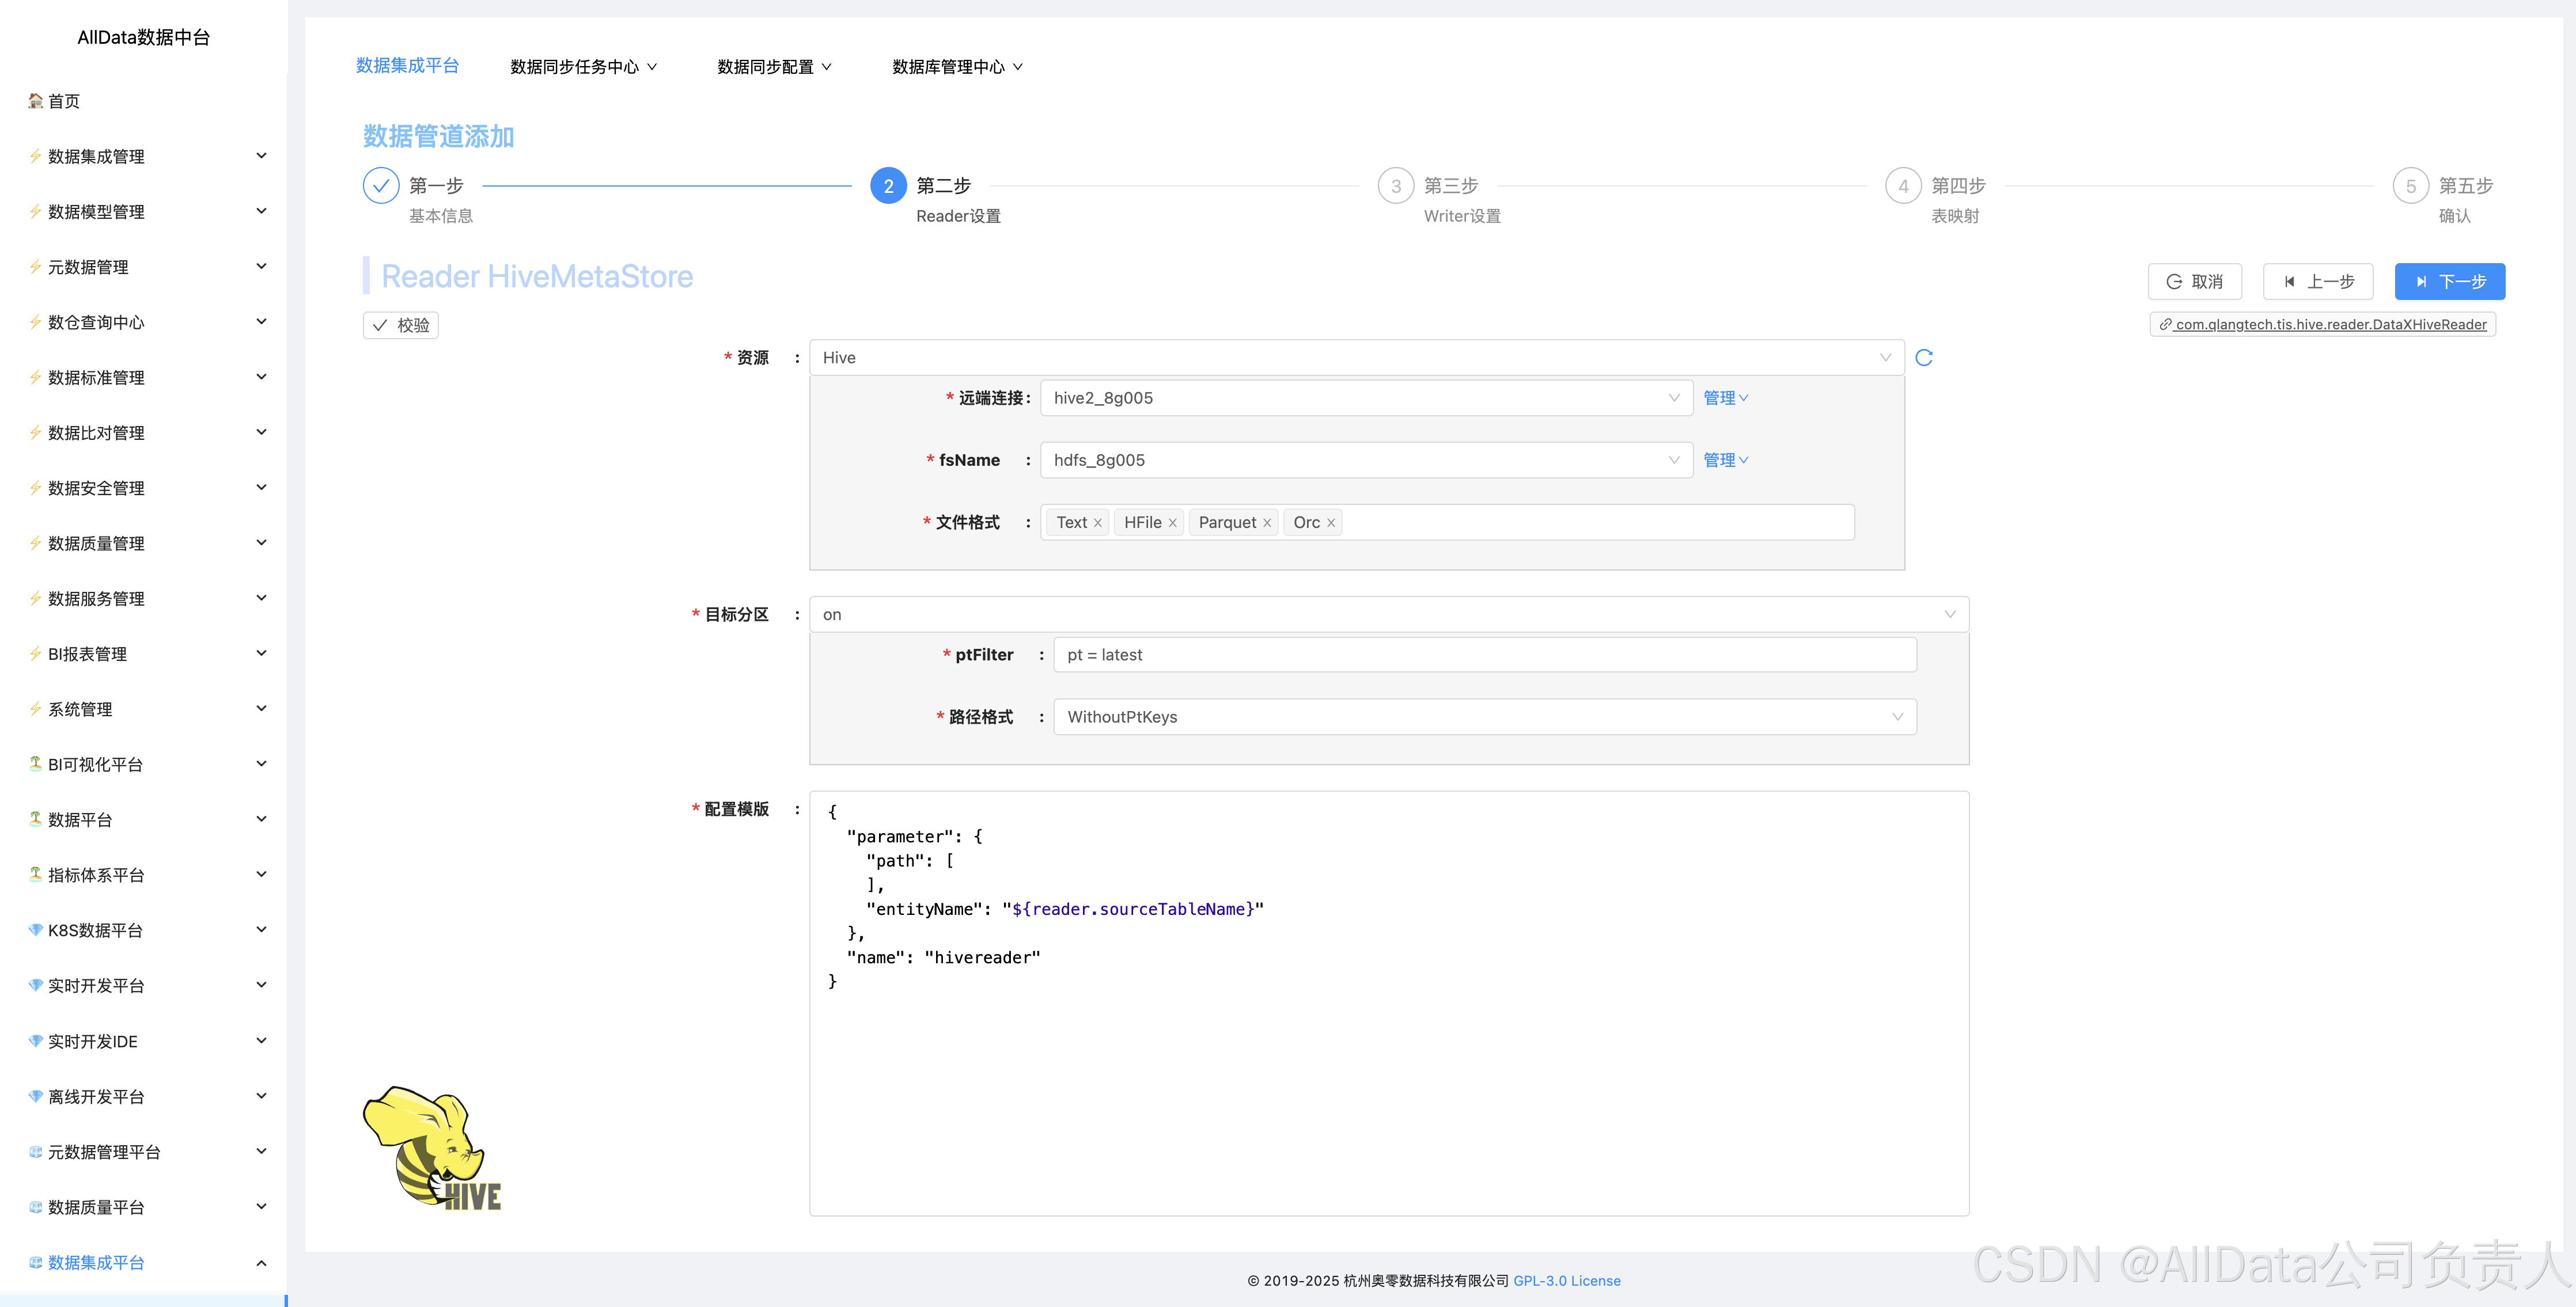Screen dimensions: 2576x1307
Task: Click the step 3 circle icon
Action: (x=1396, y=186)
